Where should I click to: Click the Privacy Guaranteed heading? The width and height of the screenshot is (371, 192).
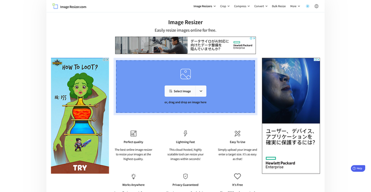(x=185, y=185)
